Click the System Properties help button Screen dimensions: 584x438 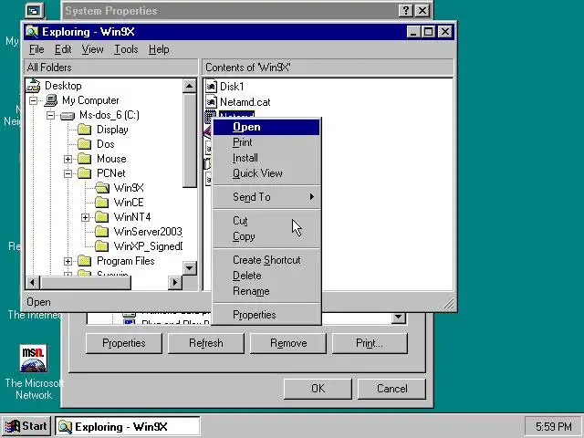(405, 11)
